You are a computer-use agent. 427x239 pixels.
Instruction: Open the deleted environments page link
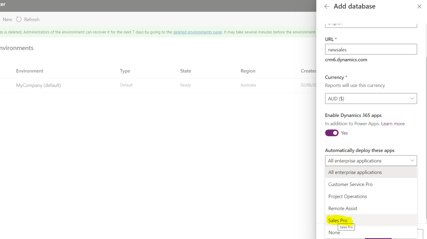tap(197, 32)
